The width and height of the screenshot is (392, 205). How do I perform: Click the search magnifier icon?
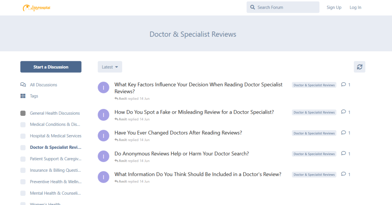coord(253,7)
